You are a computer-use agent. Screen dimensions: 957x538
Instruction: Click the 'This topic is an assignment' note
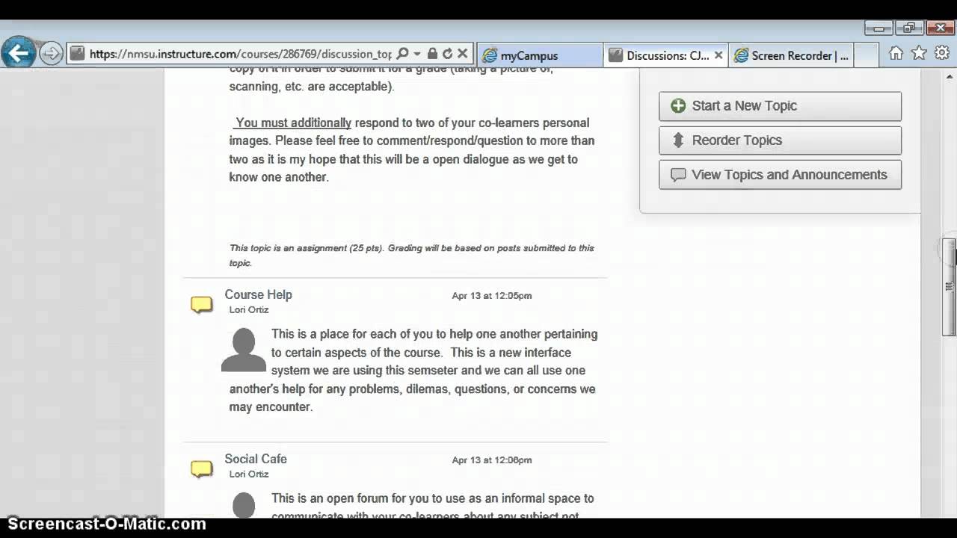[411, 256]
